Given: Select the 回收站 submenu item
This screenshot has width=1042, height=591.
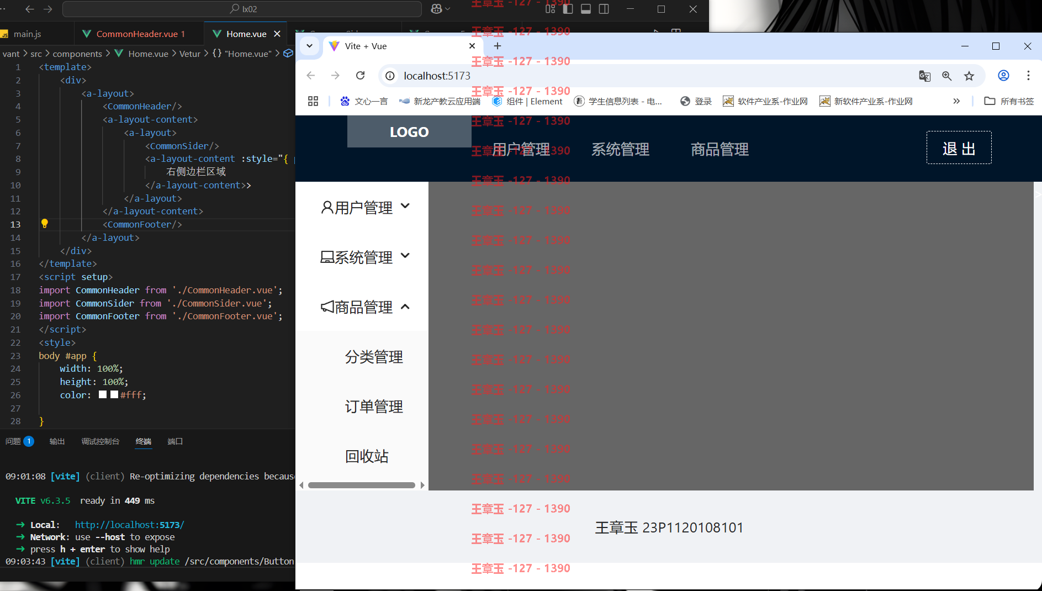Looking at the screenshot, I should tap(367, 456).
